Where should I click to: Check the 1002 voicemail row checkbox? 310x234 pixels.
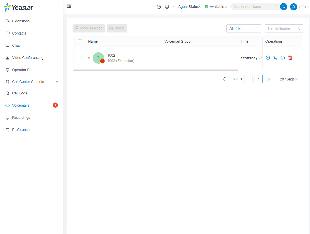click(80, 58)
